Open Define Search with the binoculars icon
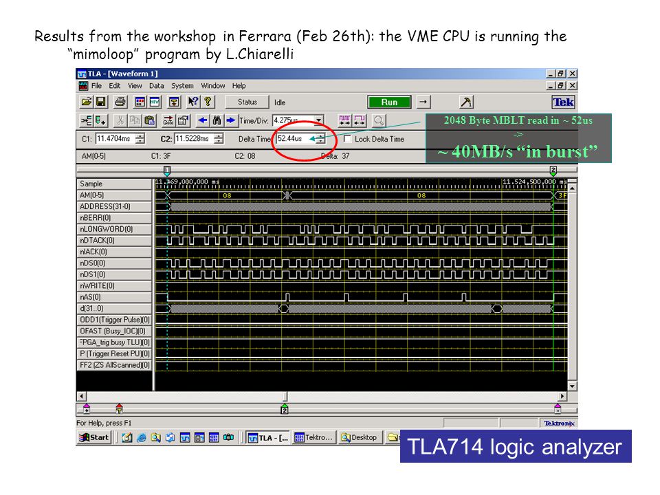The width and height of the screenshot is (660, 495). point(217,121)
